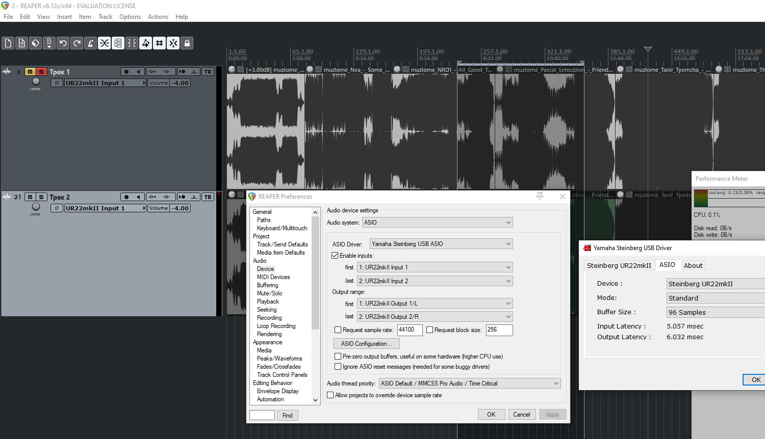Toggle the grid lines toolbar icon
The height and width of the screenshot is (439, 765).
(159, 43)
